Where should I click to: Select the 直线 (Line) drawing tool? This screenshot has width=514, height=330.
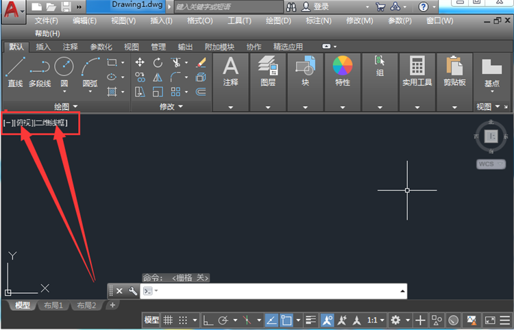[15, 72]
